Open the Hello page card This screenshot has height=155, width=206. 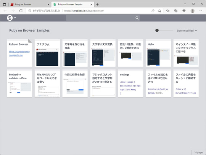click(158, 53)
